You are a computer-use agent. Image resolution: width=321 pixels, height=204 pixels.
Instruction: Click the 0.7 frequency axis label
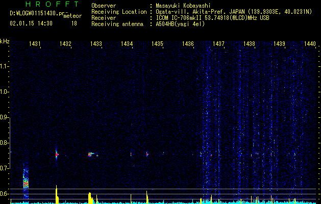point(4,168)
